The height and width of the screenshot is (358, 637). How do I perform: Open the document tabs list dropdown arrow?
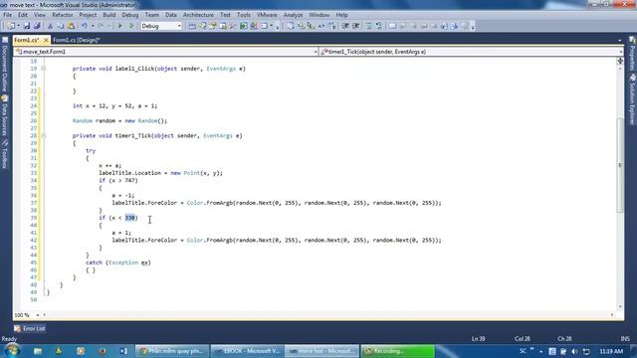click(x=619, y=40)
